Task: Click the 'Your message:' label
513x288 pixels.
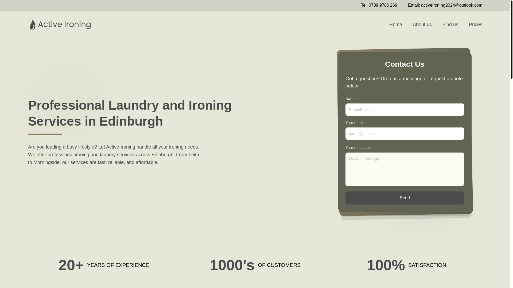Action: 358,148
